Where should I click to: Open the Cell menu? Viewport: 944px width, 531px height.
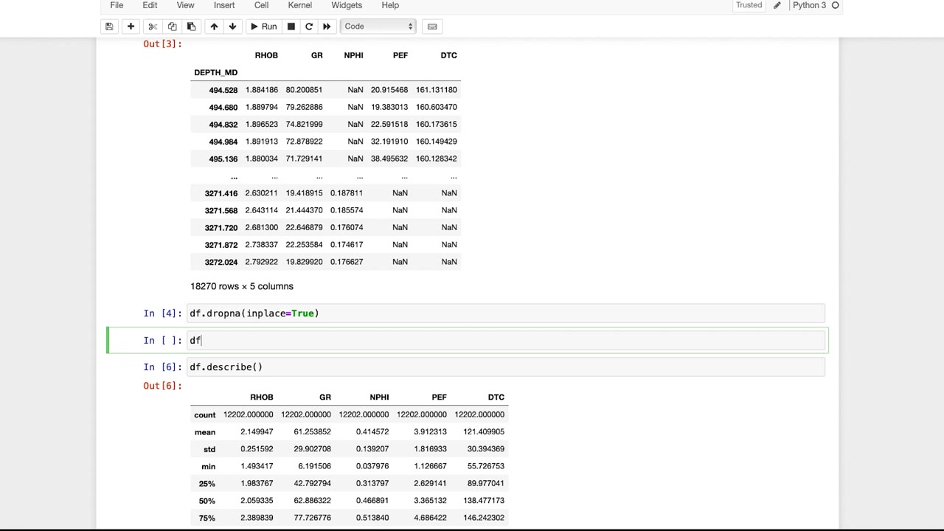click(x=261, y=5)
